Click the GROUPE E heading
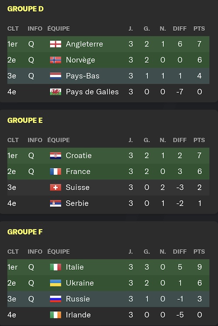The image size is (218, 326). 25,121
